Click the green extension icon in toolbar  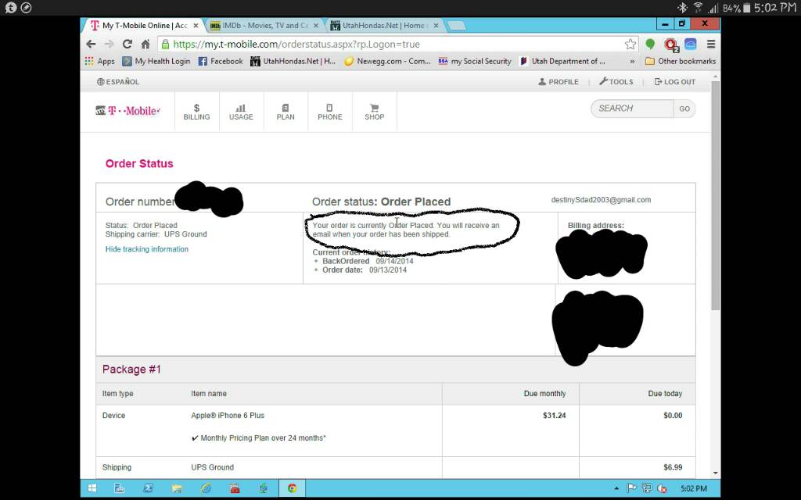pos(650,45)
